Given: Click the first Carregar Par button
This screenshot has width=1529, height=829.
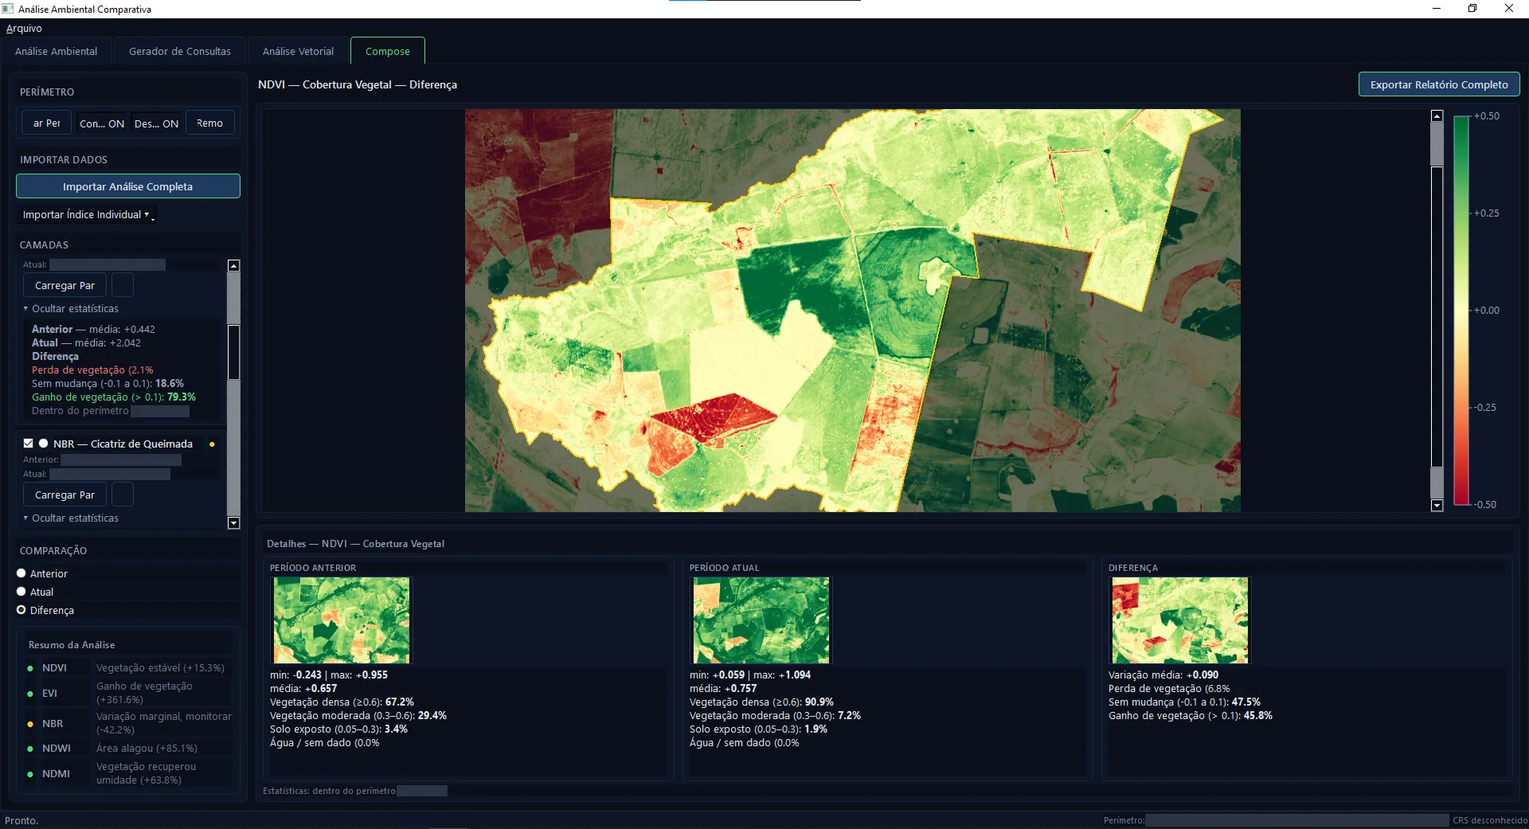Looking at the screenshot, I should 65,285.
